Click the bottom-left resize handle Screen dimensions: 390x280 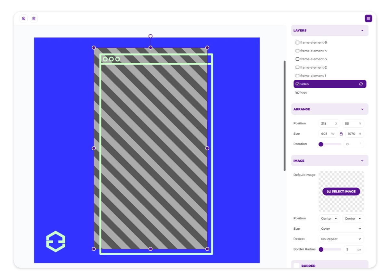pyautogui.click(x=94, y=249)
